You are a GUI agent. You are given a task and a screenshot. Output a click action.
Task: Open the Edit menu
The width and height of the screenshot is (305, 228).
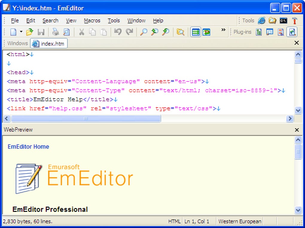[30, 21]
